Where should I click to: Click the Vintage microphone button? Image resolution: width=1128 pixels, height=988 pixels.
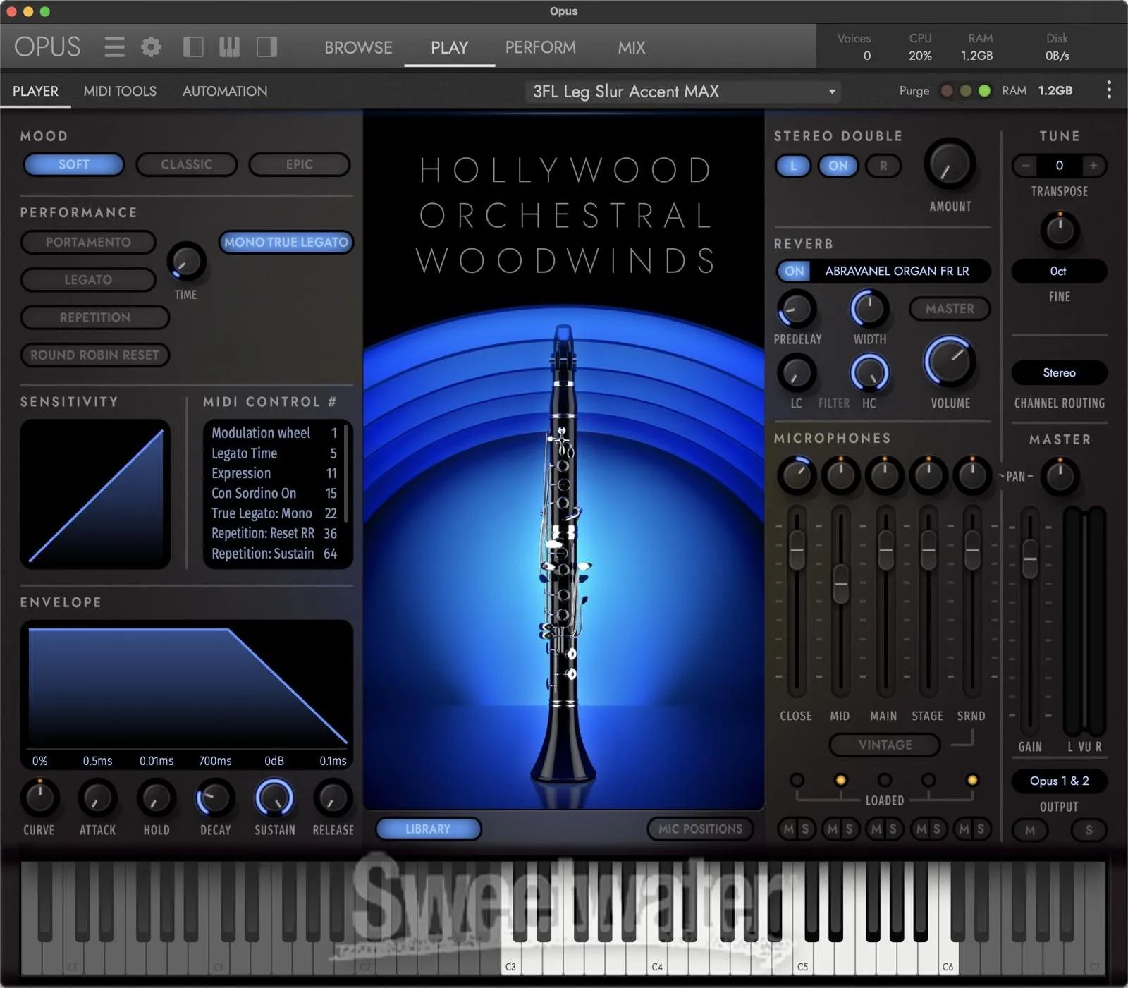pyautogui.click(x=885, y=745)
